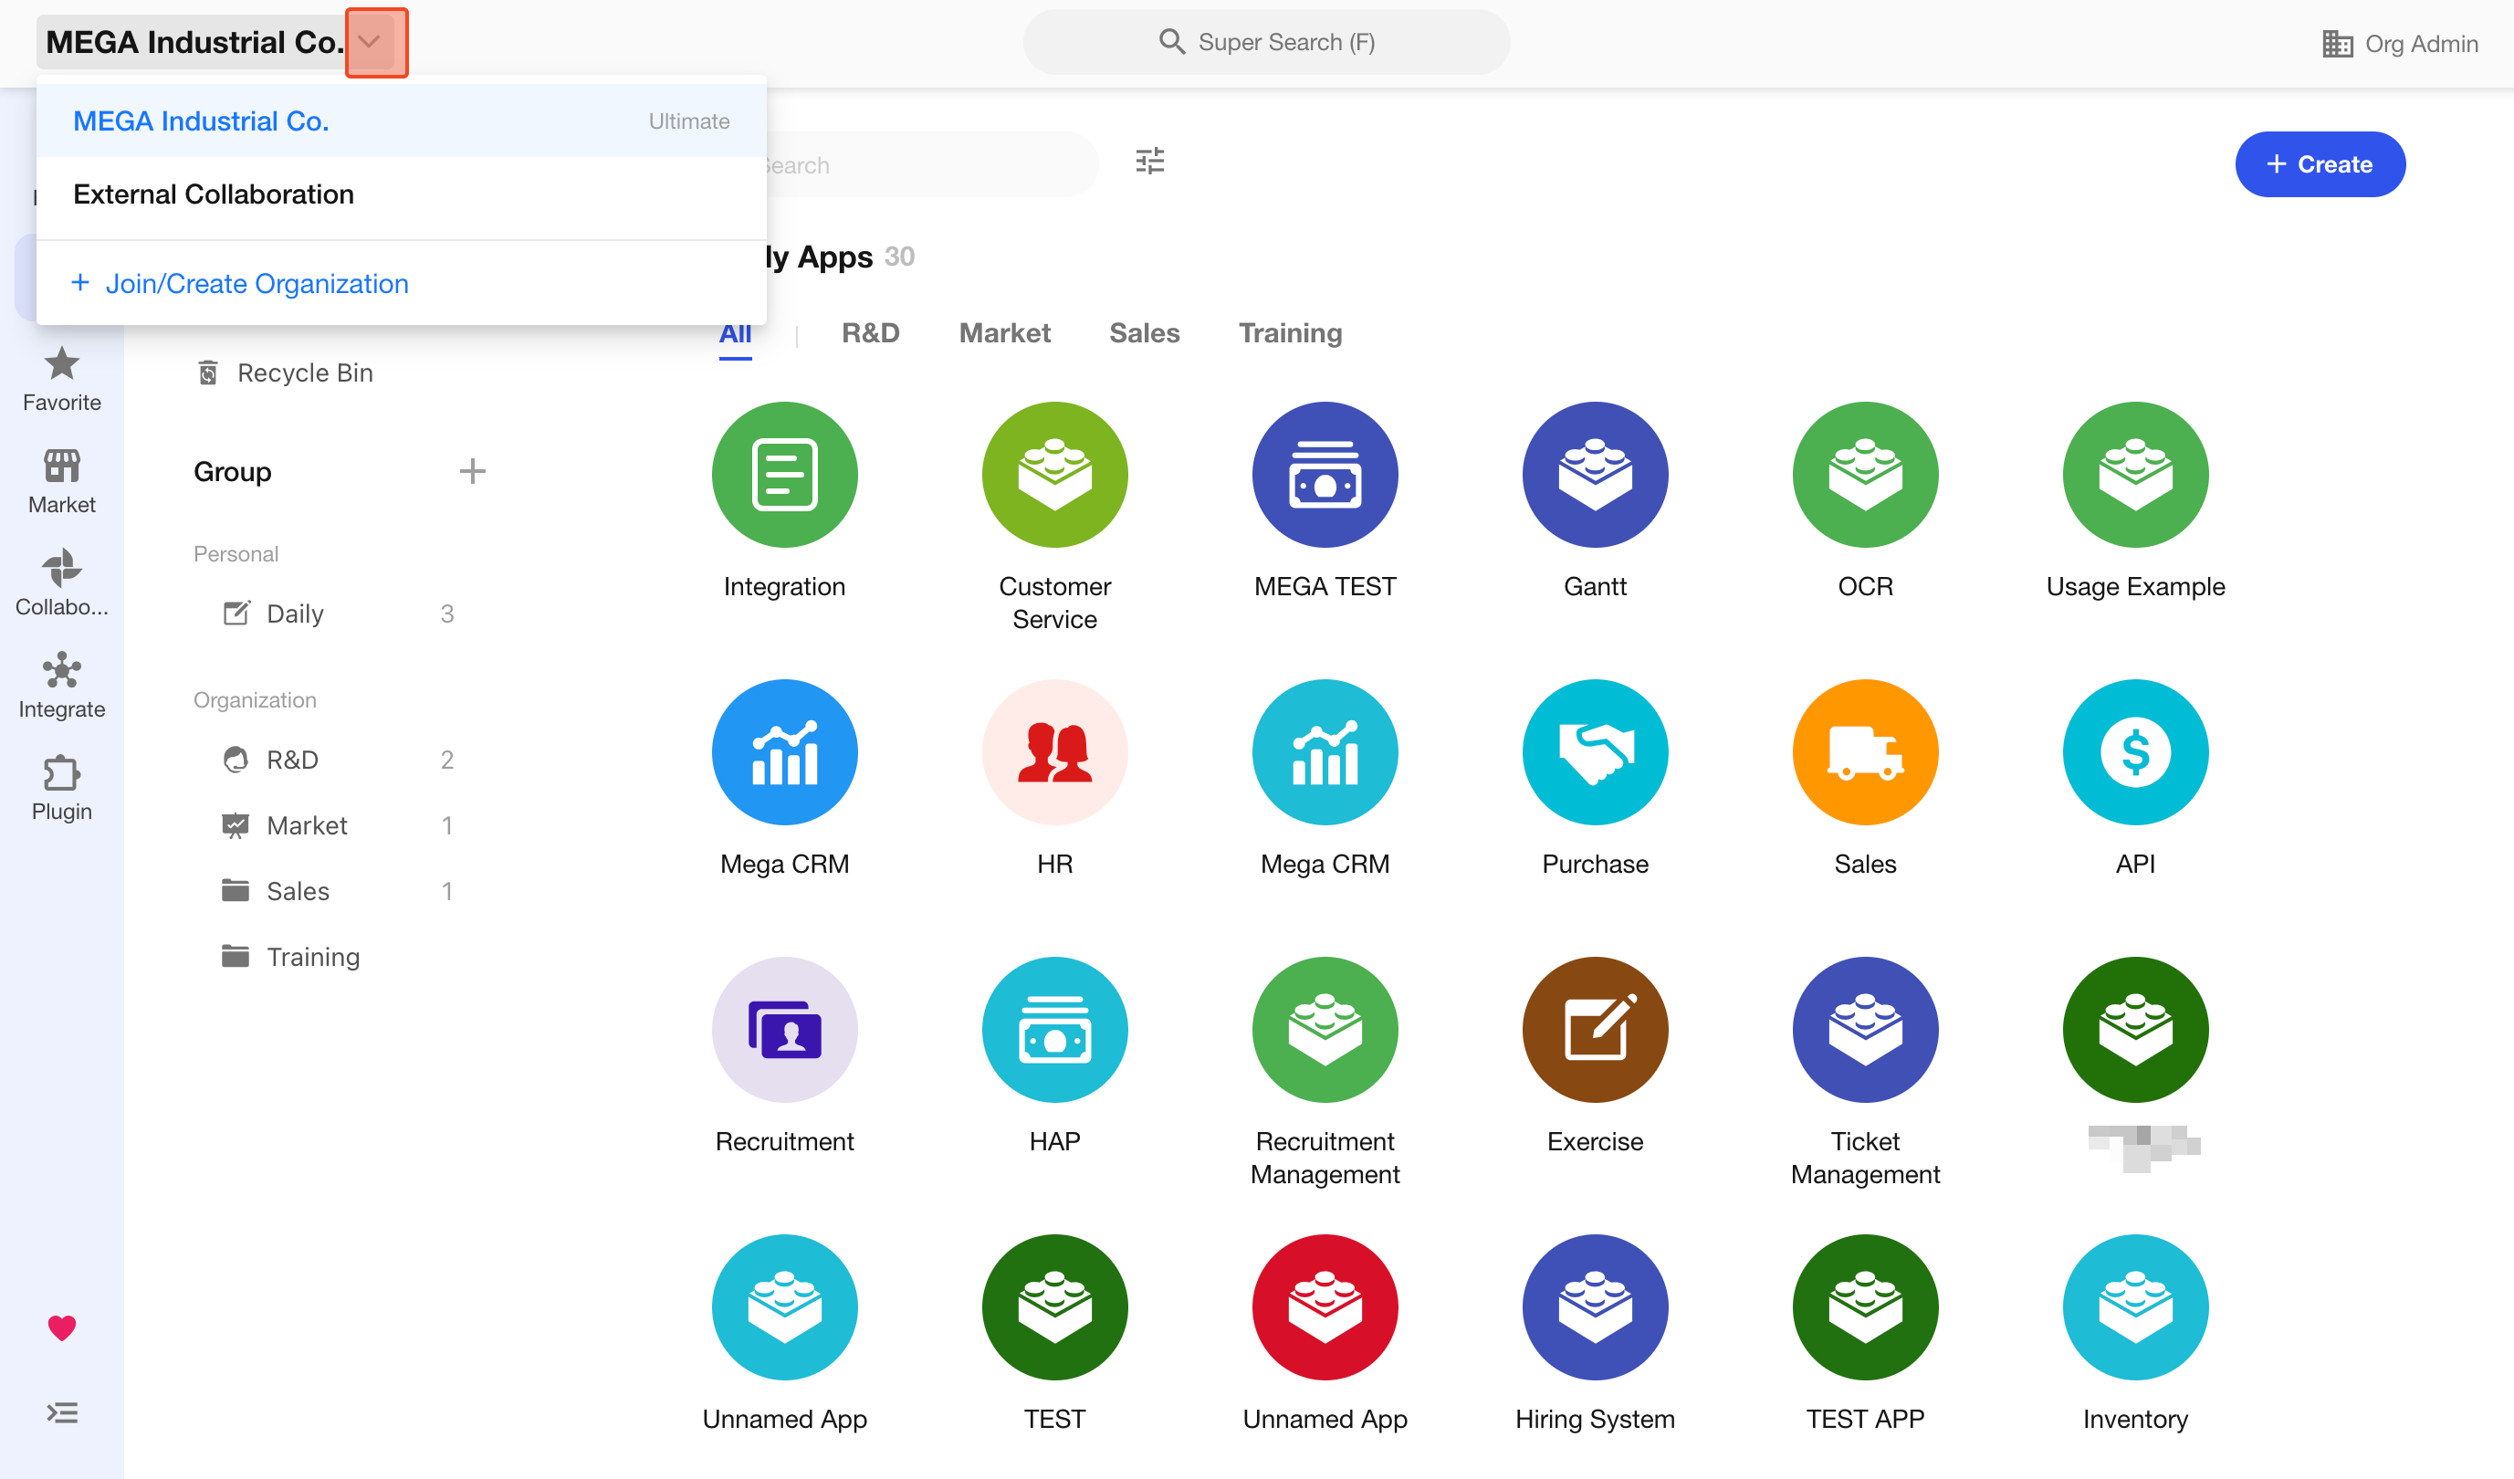Switch to the Sales tab

[1145, 333]
